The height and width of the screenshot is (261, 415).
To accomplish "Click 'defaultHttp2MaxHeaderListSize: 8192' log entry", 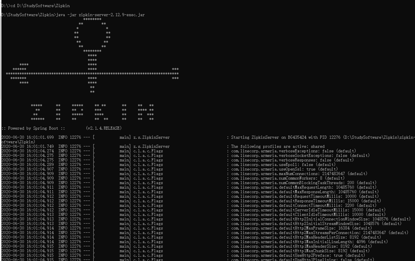I will pos(319,237).
